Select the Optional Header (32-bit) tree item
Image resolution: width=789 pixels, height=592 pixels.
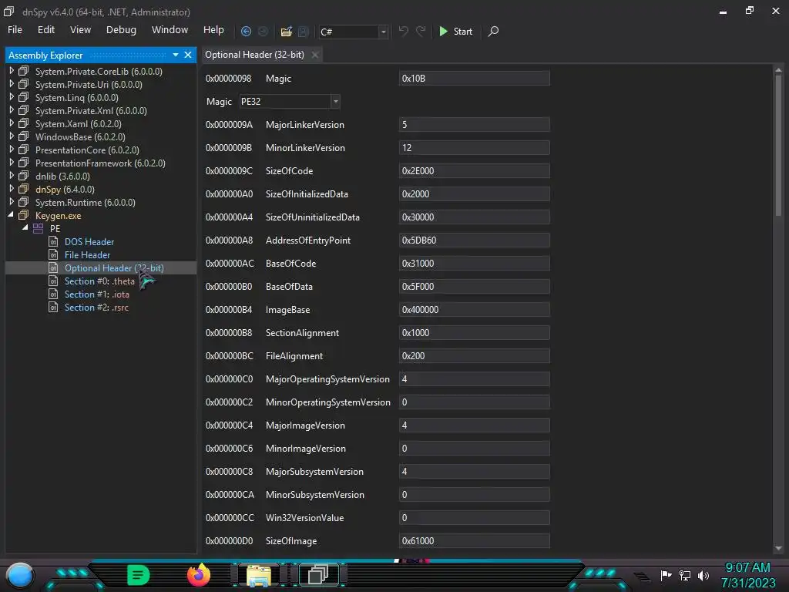coord(101,267)
